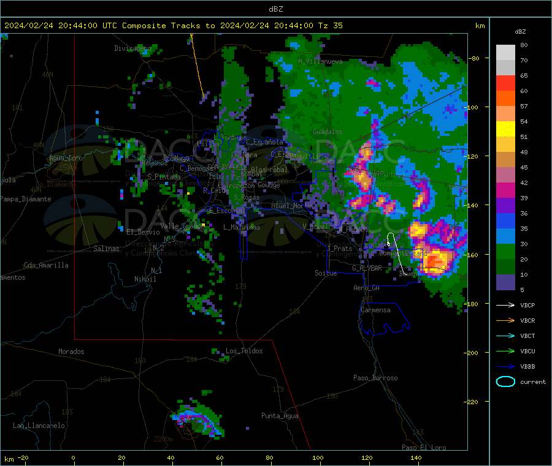This screenshot has height=466, width=552.
Task: Click the '100' value on bottom axis
Action: click(x=318, y=457)
